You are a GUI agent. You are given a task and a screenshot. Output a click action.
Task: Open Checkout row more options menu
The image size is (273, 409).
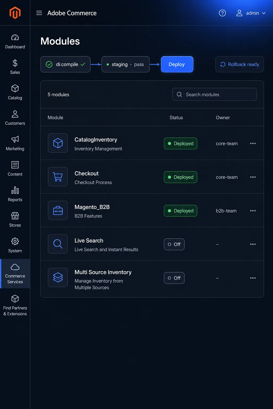pos(253,177)
